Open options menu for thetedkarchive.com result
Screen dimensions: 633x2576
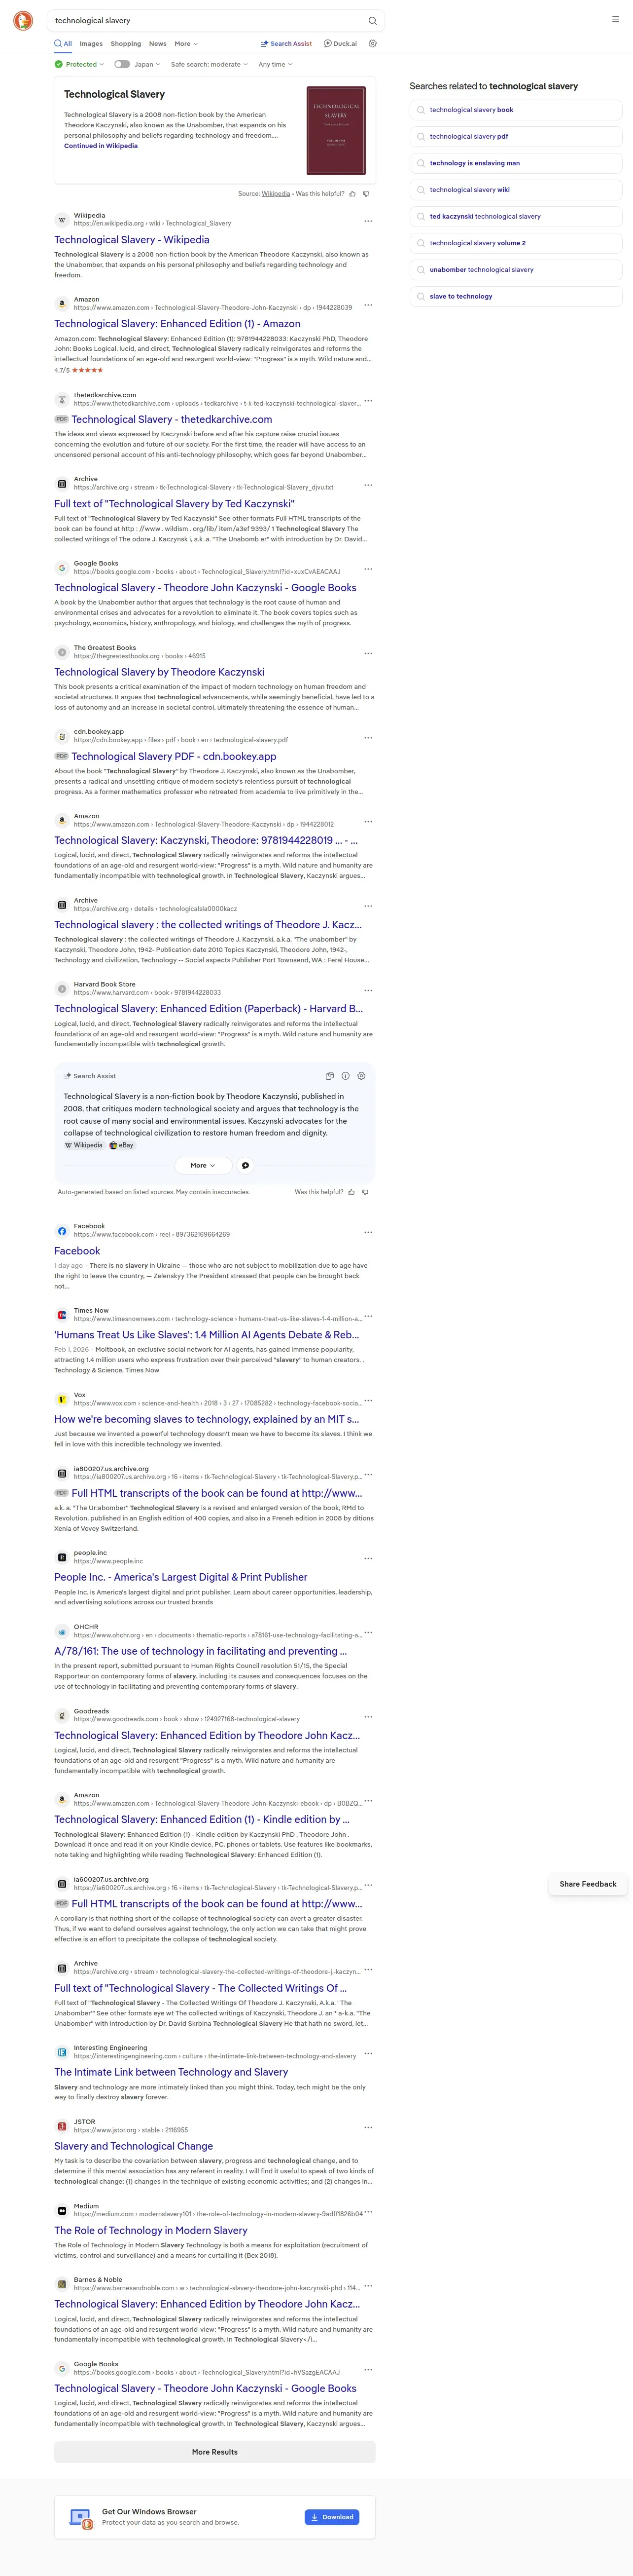point(368,401)
